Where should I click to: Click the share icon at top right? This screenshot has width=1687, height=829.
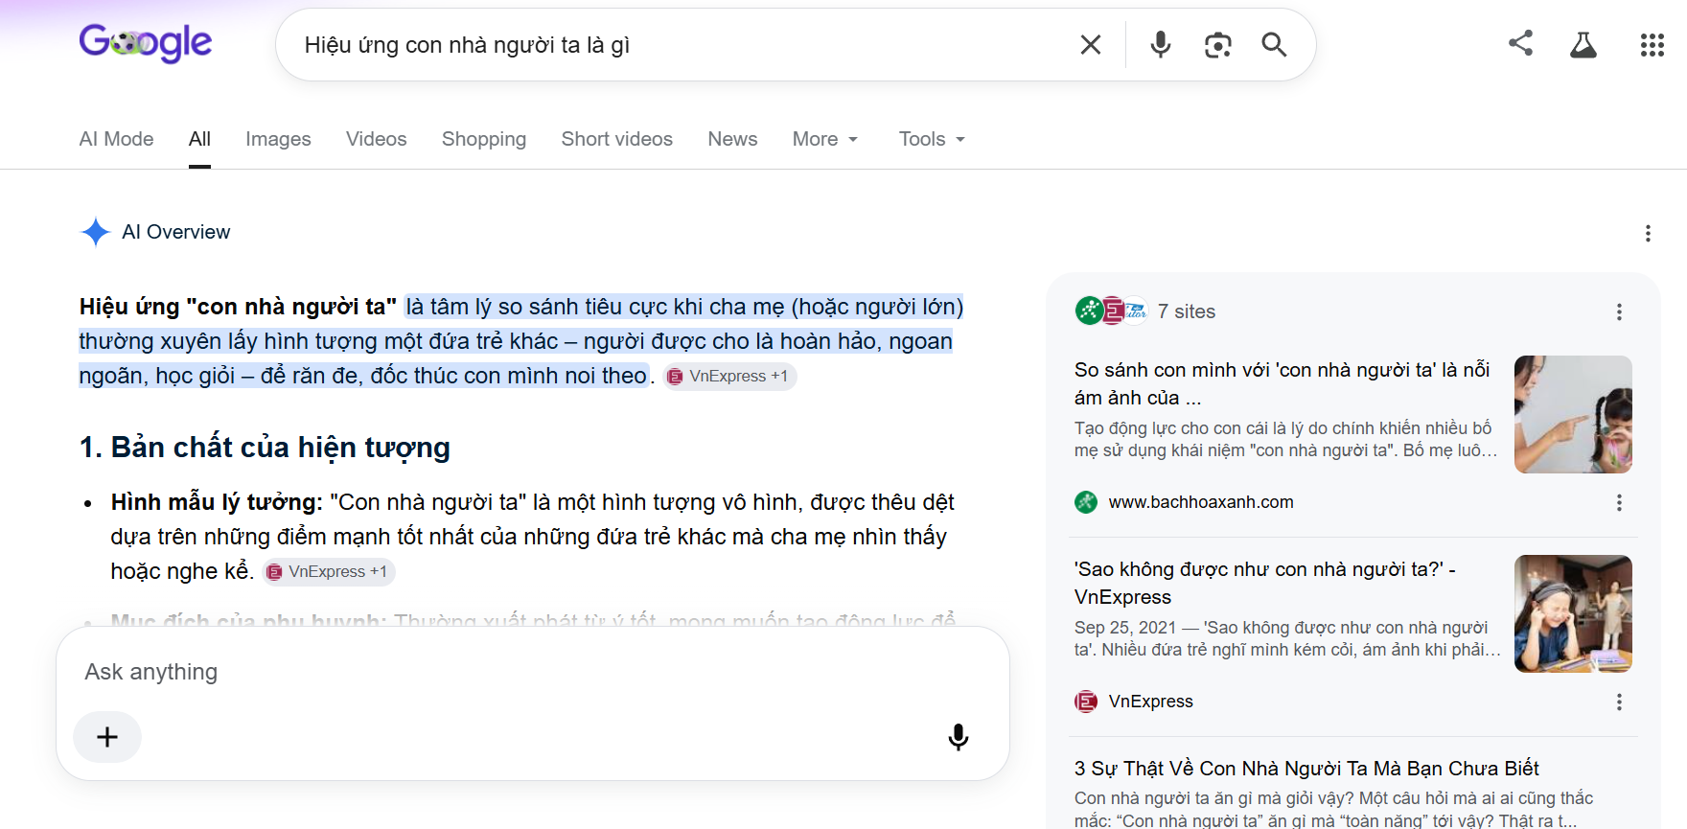(x=1520, y=43)
